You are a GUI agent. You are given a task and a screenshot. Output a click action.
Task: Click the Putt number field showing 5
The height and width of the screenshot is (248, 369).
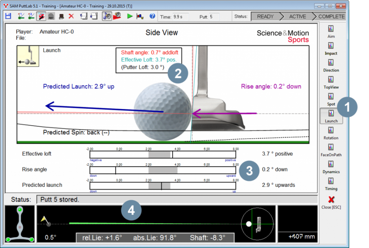pos(214,17)
